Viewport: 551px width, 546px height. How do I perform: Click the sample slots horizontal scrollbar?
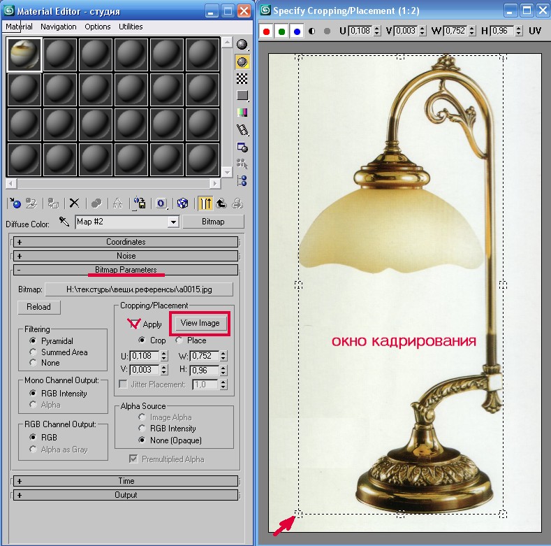[x=113, y=183]
